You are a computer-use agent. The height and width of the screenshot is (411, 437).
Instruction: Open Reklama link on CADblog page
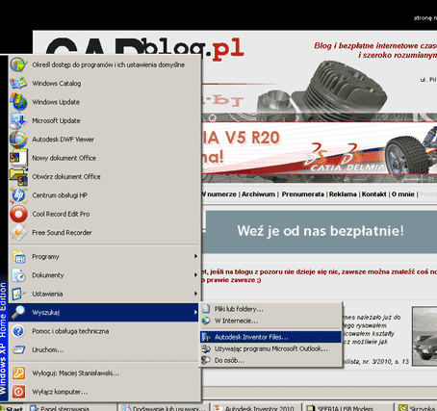coord(343,194)
